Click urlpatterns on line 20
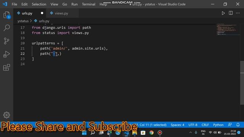 pos(43,43)
